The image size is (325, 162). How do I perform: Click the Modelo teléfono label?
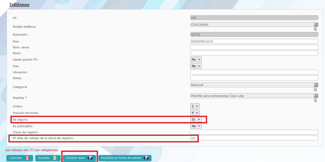(x=24, y=27)
